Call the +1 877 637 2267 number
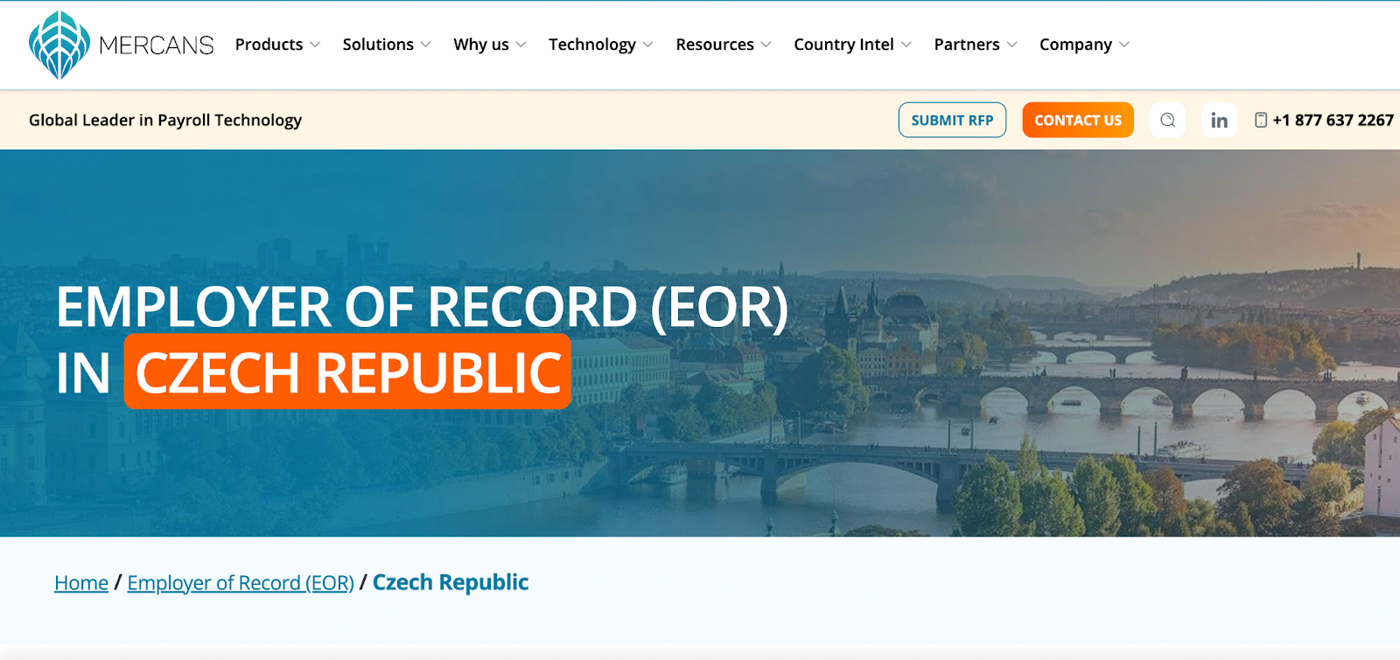Viewport: 1400px width, 660px height. [x=1333, y=120]
